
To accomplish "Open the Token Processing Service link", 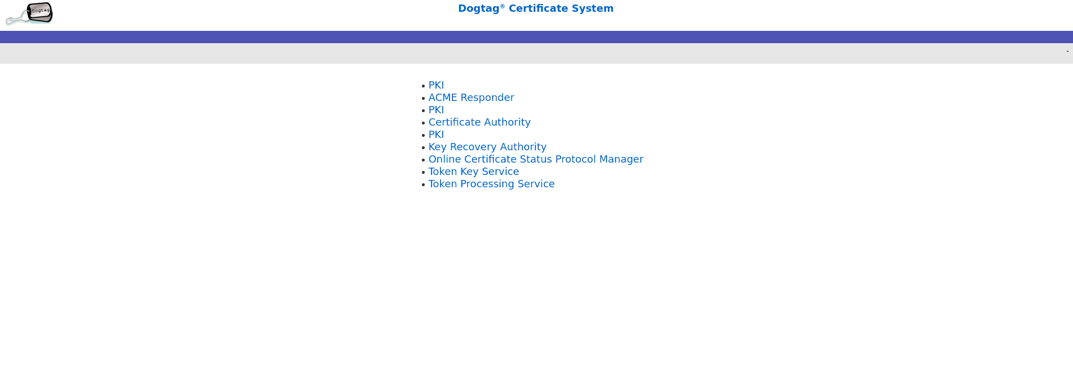I will click(491, 184).
